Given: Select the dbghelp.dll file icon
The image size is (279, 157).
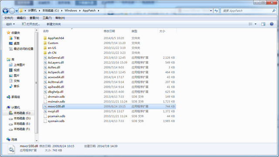Looking at the screenshot, I should 45,92.
